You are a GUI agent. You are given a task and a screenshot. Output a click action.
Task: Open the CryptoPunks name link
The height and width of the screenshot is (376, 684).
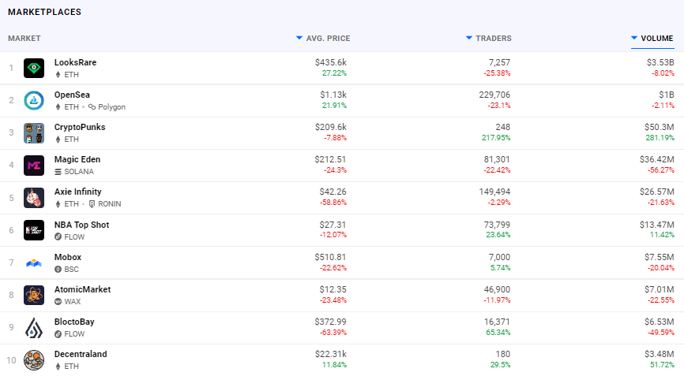80,127
